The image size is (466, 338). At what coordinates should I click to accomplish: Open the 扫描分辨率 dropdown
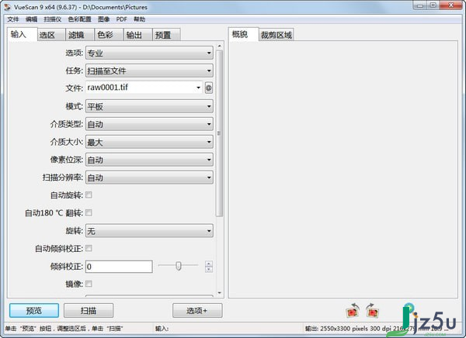(x=149, y=178)
